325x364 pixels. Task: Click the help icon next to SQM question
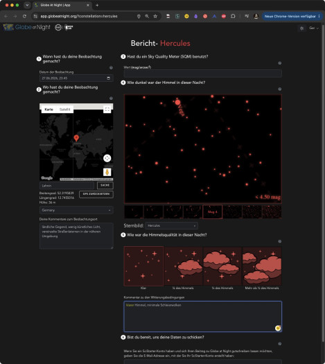[x=280, y=63]
